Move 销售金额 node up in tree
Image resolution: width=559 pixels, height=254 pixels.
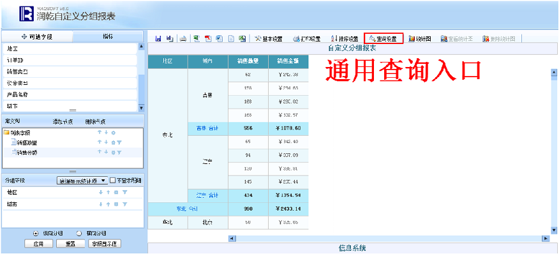tap(100, 153)
